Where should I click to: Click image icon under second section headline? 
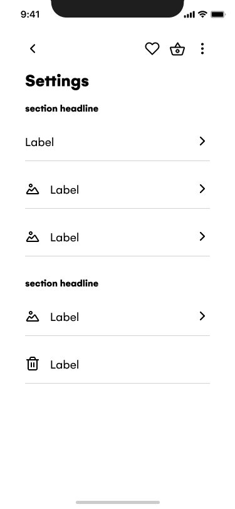coord(33,316)
